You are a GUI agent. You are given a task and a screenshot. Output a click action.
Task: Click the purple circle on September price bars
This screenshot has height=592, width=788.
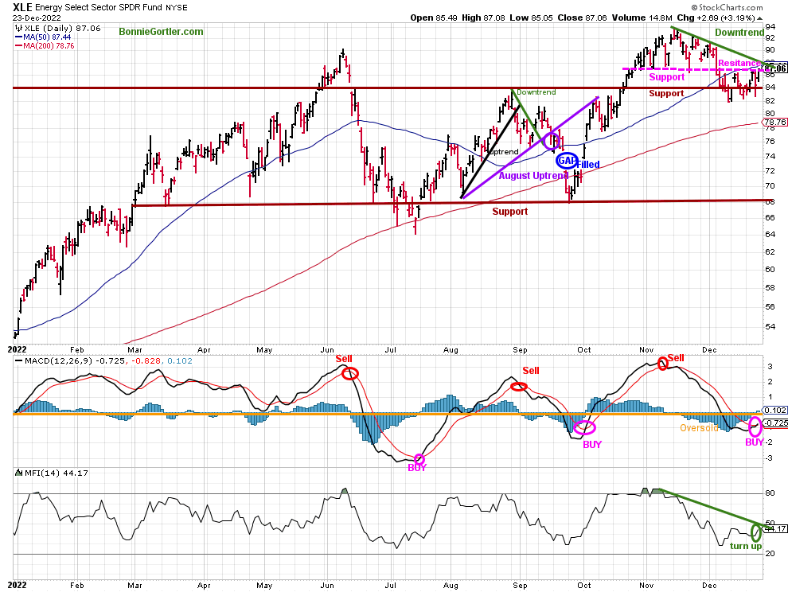(552, 141)
